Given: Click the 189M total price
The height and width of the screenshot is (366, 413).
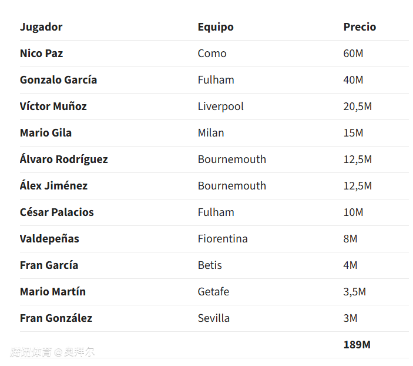Looking at the screenshot, I should coord(357,345).
